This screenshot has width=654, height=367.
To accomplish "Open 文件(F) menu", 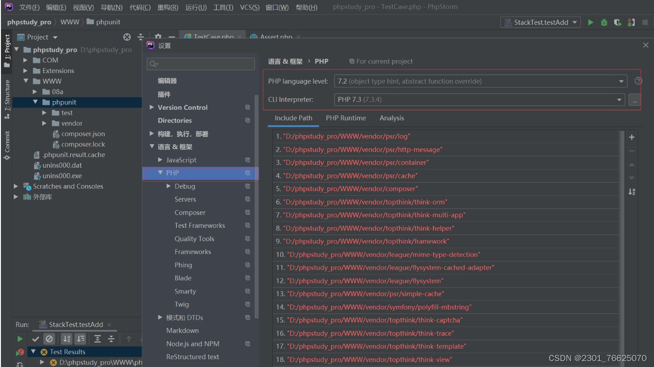I will tap(29, 7).
